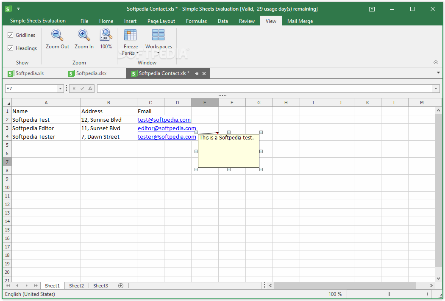Go to previous sheet navigation arrow
445x301 pixels.
click(17, 285)
